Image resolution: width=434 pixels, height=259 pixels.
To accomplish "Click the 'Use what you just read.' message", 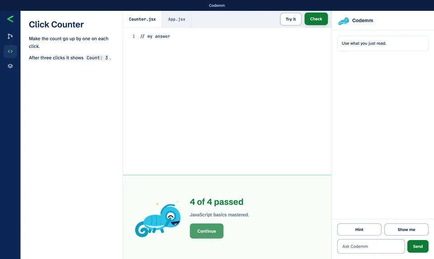I will click(383, 43).
